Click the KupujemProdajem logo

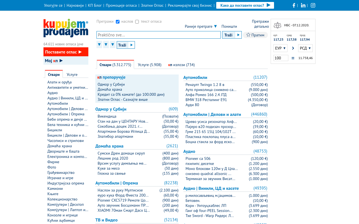click(x=66, y=28)
